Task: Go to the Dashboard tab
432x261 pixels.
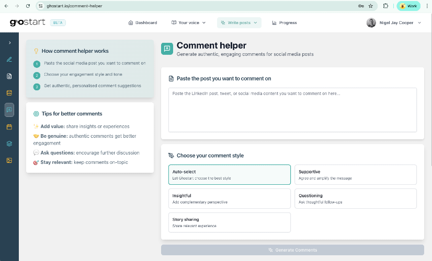Action: coord(143,22)
